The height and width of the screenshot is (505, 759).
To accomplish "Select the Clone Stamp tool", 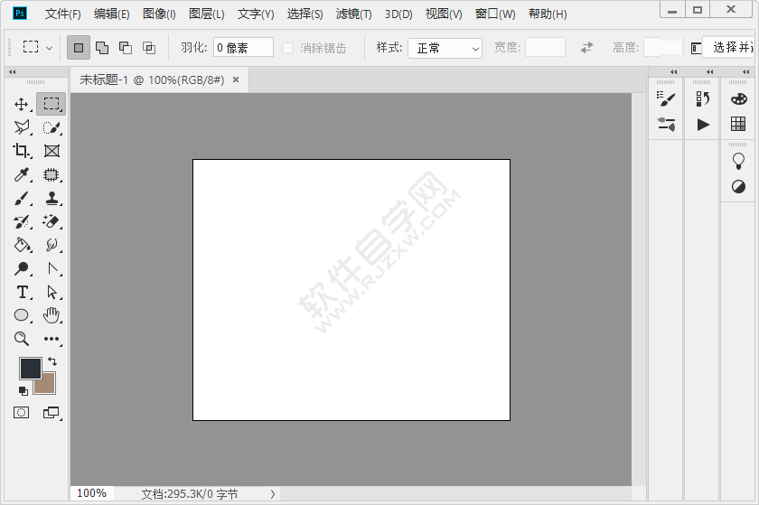I will pyautogui.click(x=52, y=198).
